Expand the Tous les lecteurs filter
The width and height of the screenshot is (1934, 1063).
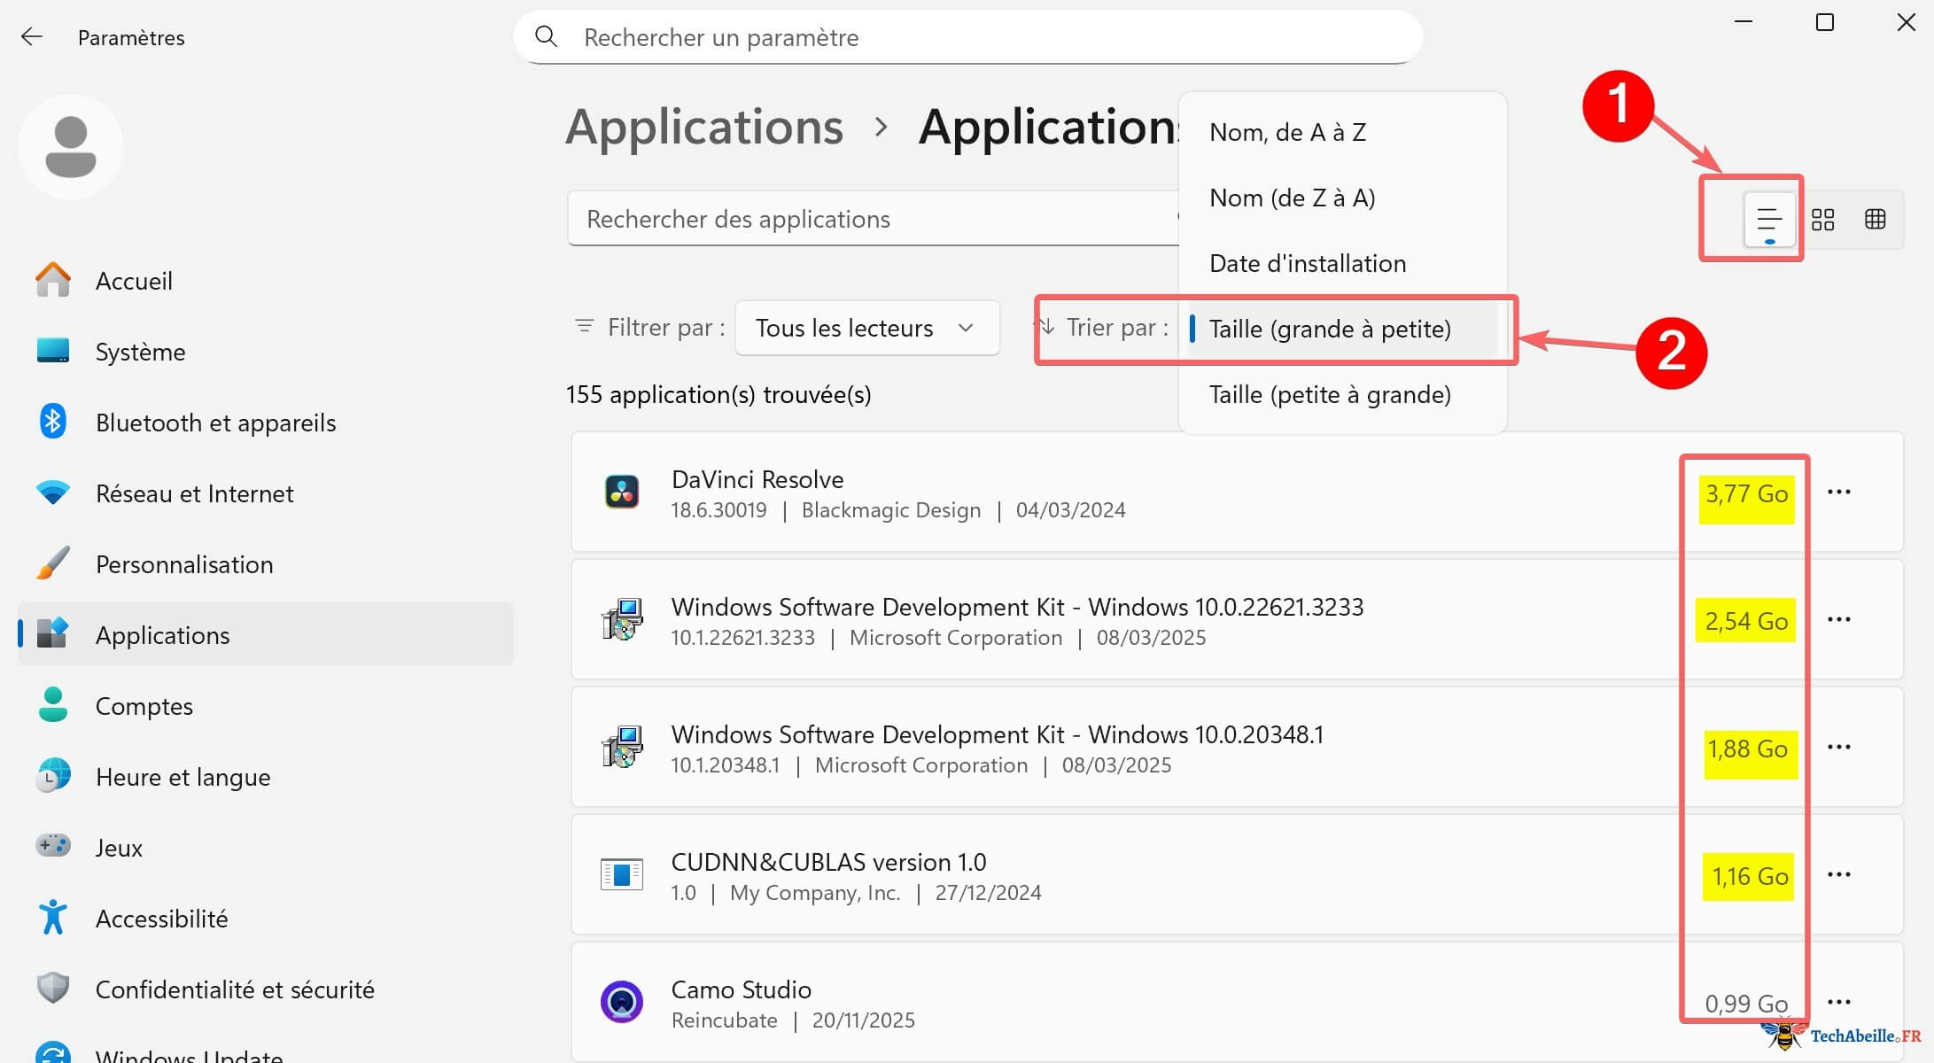(x=866, y=327)
